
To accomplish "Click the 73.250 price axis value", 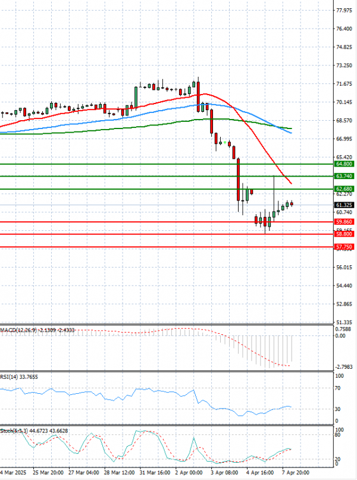I will click(344, 65).
